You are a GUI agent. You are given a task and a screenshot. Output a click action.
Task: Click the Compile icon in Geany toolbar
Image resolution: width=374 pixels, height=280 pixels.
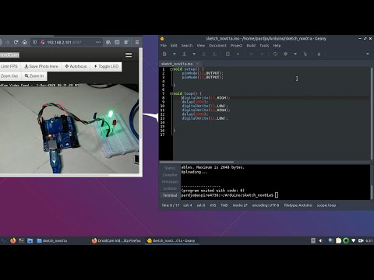(275, 54)
